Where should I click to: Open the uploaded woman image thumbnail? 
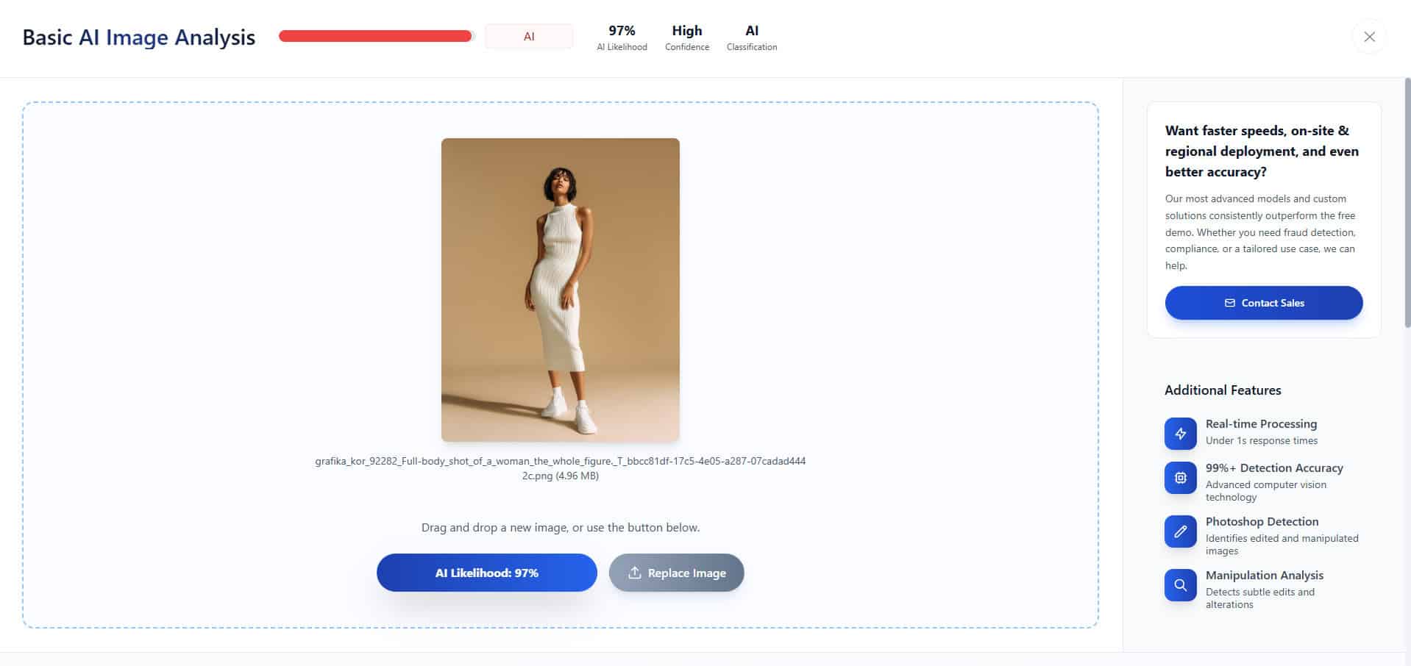point(560,290)
